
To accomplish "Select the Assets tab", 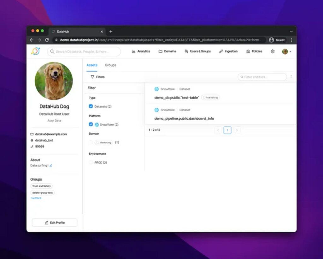I will [x=92, y=65].
